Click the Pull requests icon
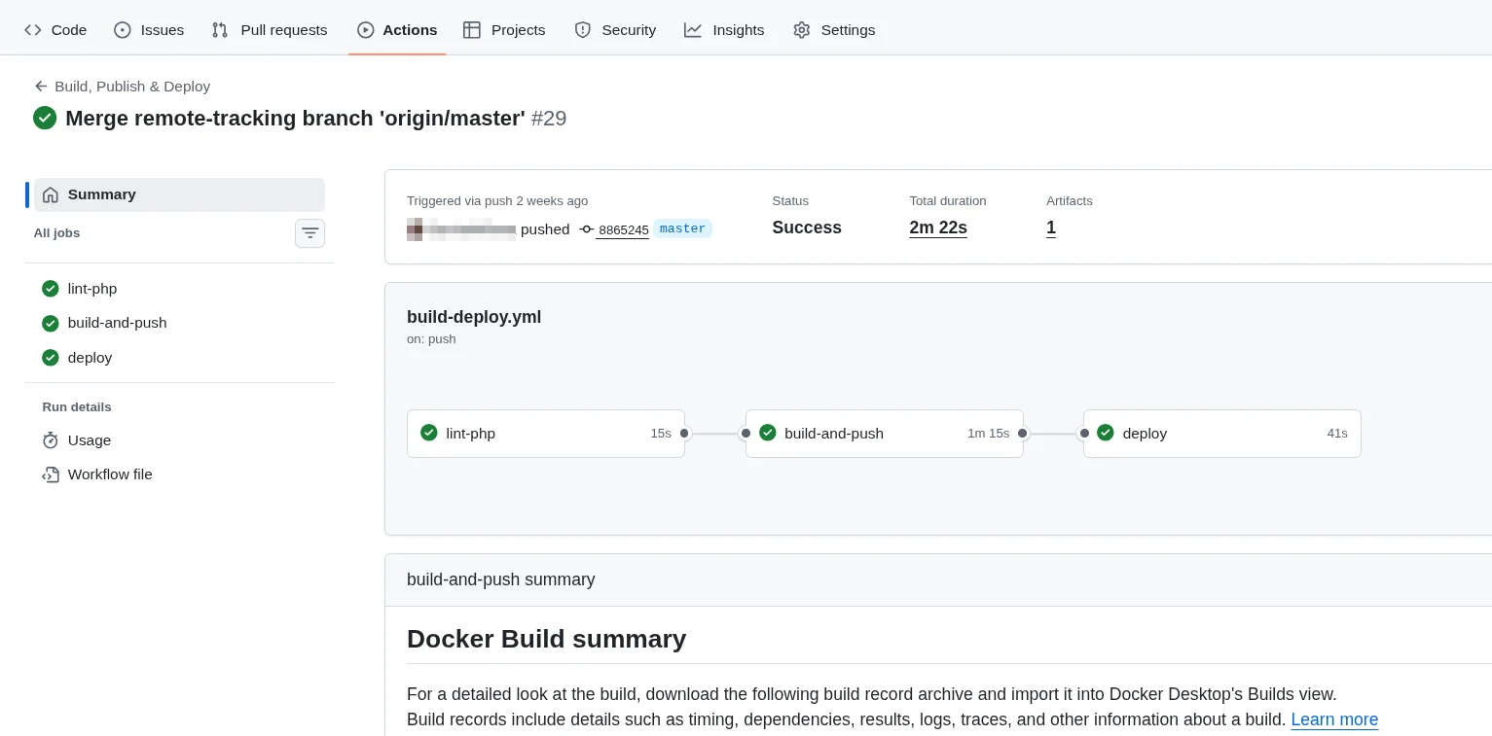The height and width of the screenshot is (736, 1492). click(218, 30)
